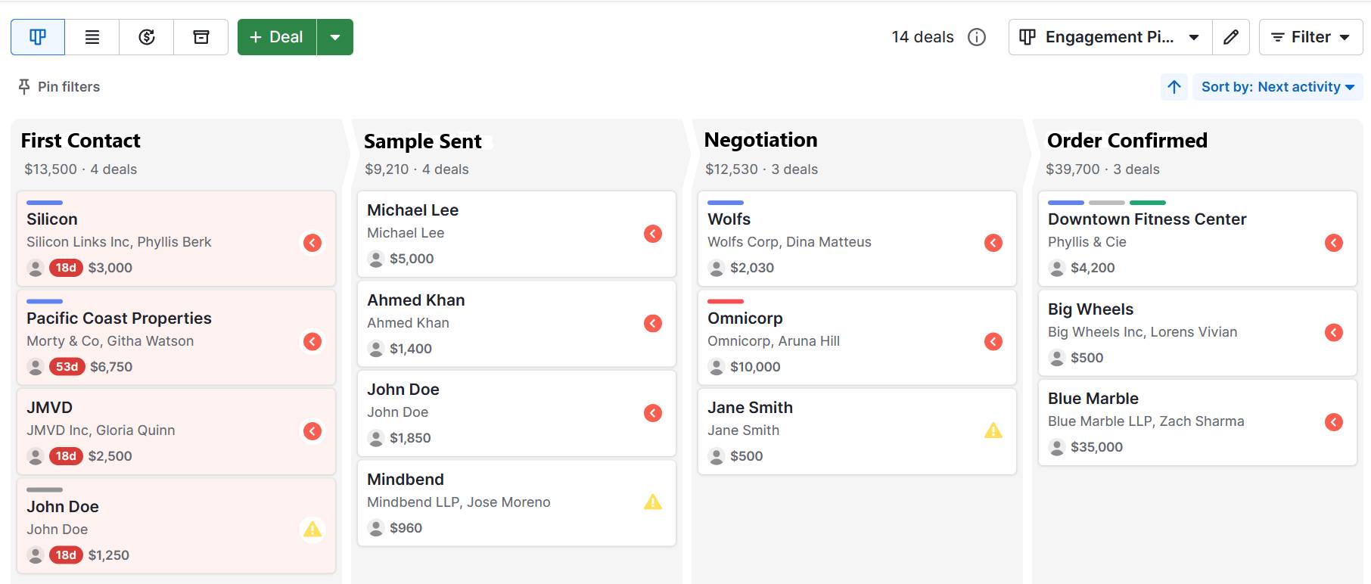Viewport: 1371px width, 584px height.
Task: Open the Downtown Fitness Center deal
Action: coord(1147,219)
